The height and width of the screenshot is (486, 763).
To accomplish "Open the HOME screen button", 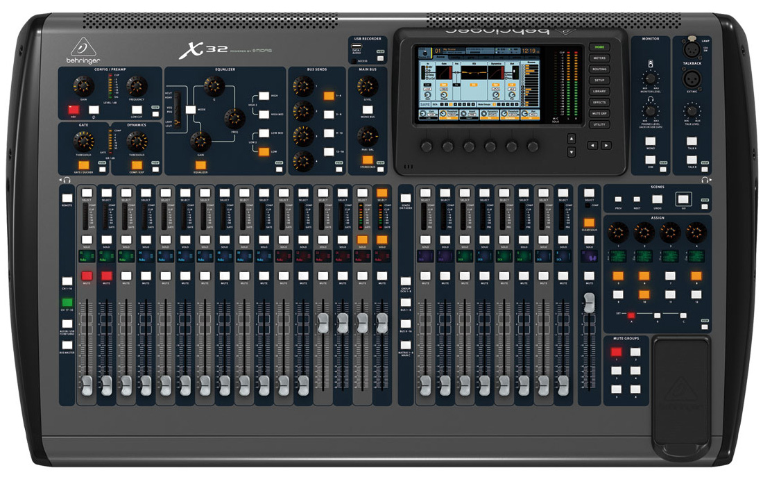I will tap(599, 47).
